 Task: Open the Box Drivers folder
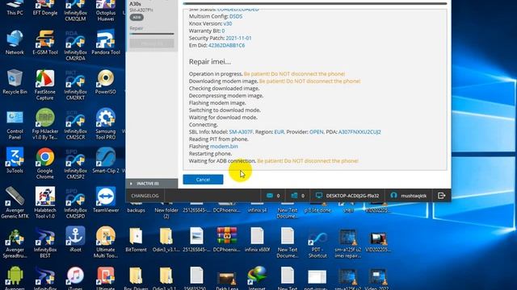click(x=136, y=278)
